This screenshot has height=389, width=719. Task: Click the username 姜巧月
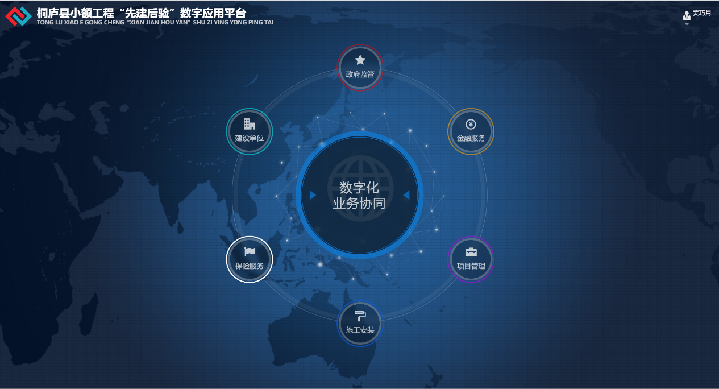(x=701, y=13)
